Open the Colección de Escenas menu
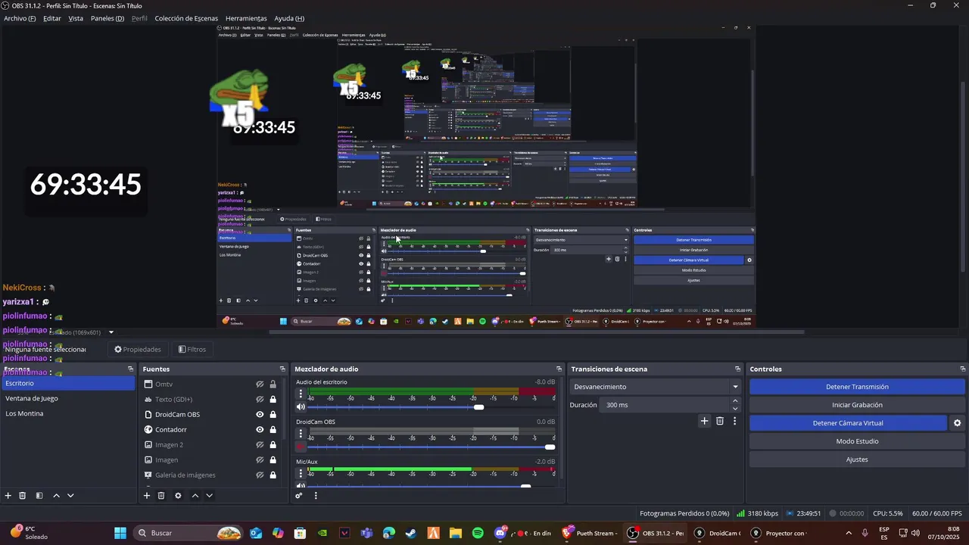This screenshot has width=969, height=545. [186, 18]
